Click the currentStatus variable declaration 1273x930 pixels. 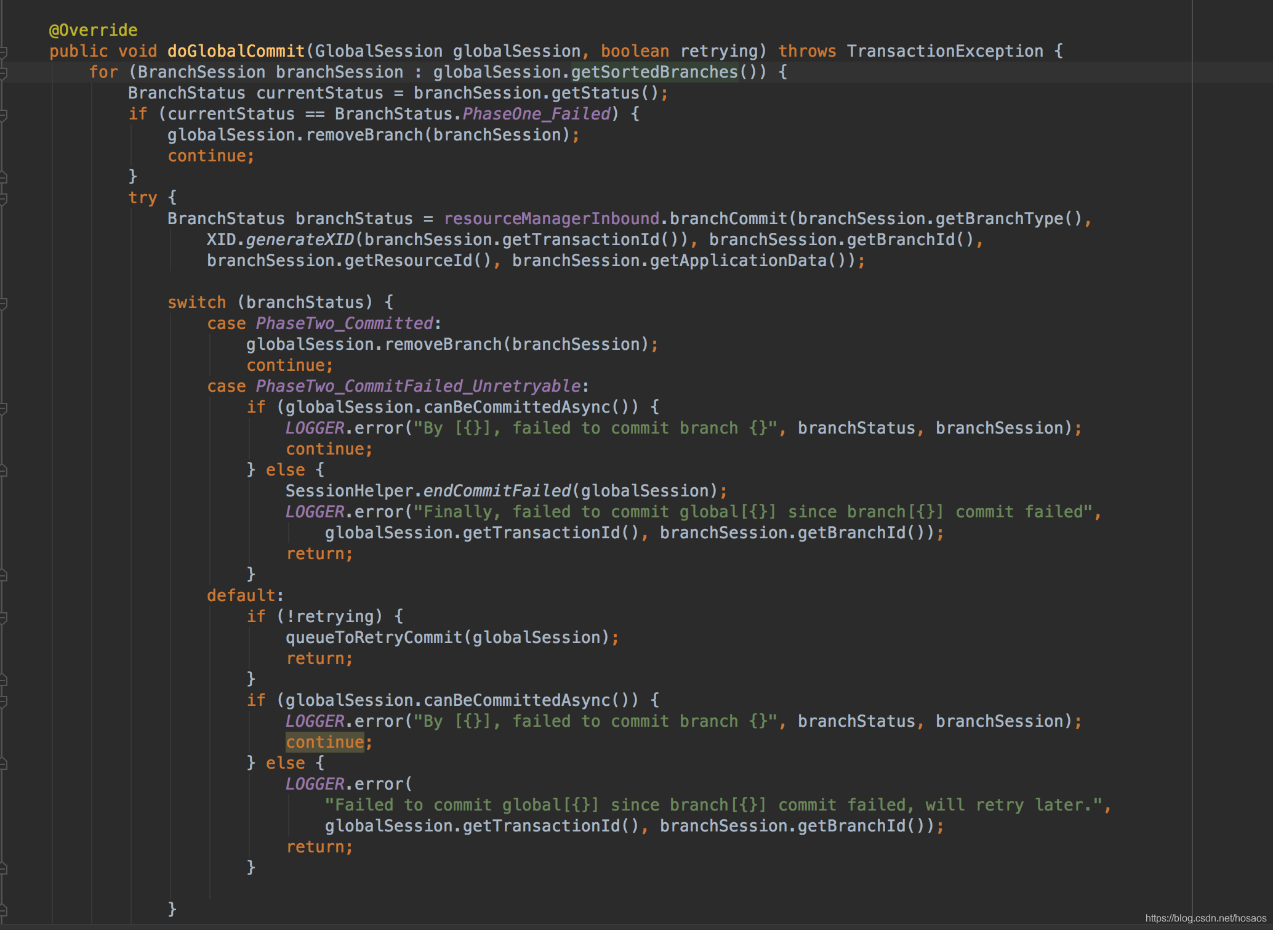click(319, 93)
